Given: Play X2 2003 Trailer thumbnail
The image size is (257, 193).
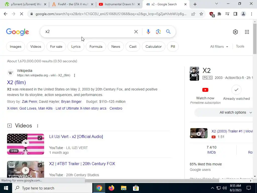Looking at the screenshot, I should click(199, 133).
